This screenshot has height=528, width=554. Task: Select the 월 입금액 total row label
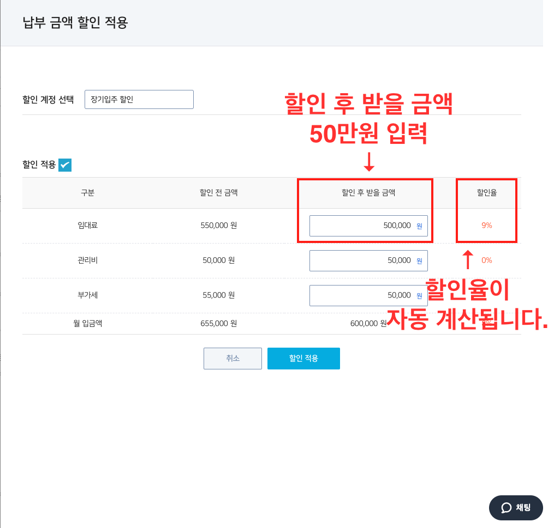(87, 323)
